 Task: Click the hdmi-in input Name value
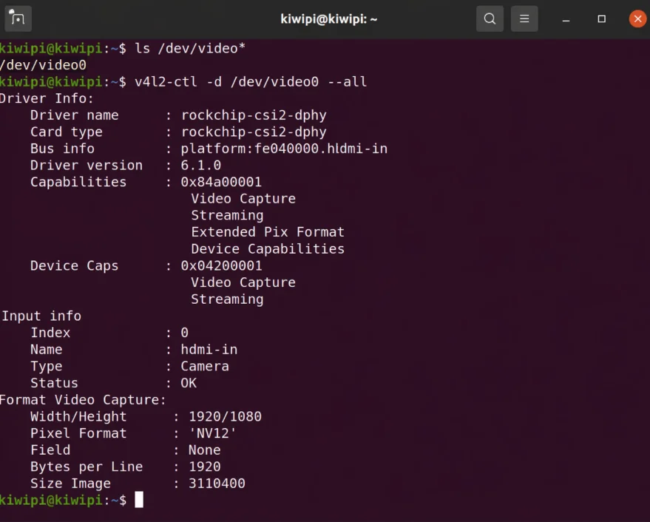(209, 350)
